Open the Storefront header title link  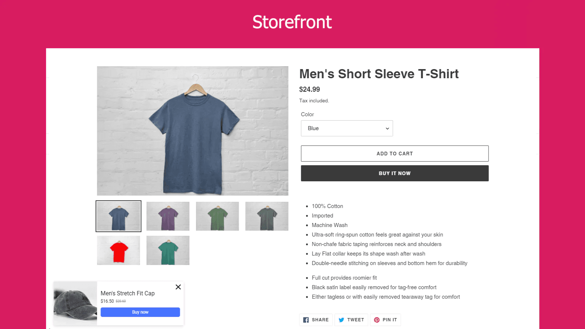pyautogui.click(x=292, y=22)
